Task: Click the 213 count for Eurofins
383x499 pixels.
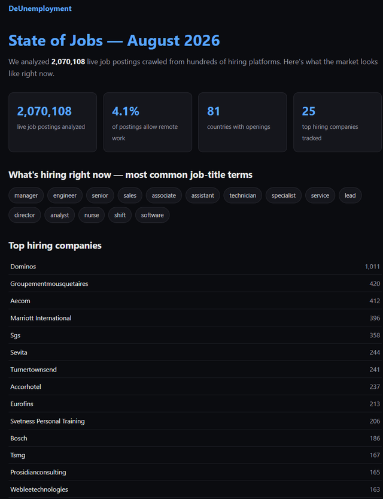Action: click(x=375, y=404)
